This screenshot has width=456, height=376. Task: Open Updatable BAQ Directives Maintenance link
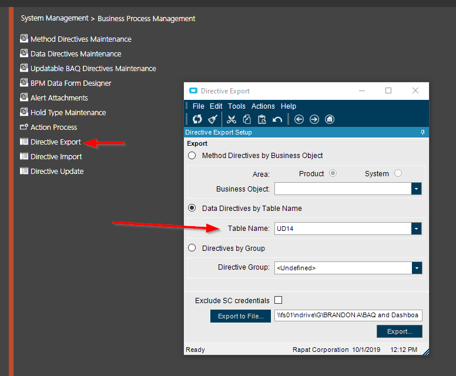[93, 68]
